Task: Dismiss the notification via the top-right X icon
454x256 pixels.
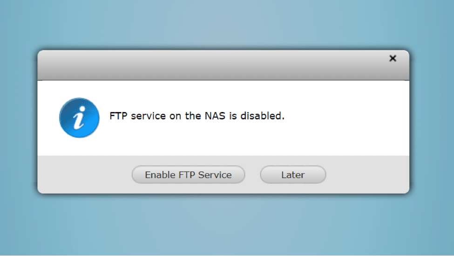Action: 393,59
